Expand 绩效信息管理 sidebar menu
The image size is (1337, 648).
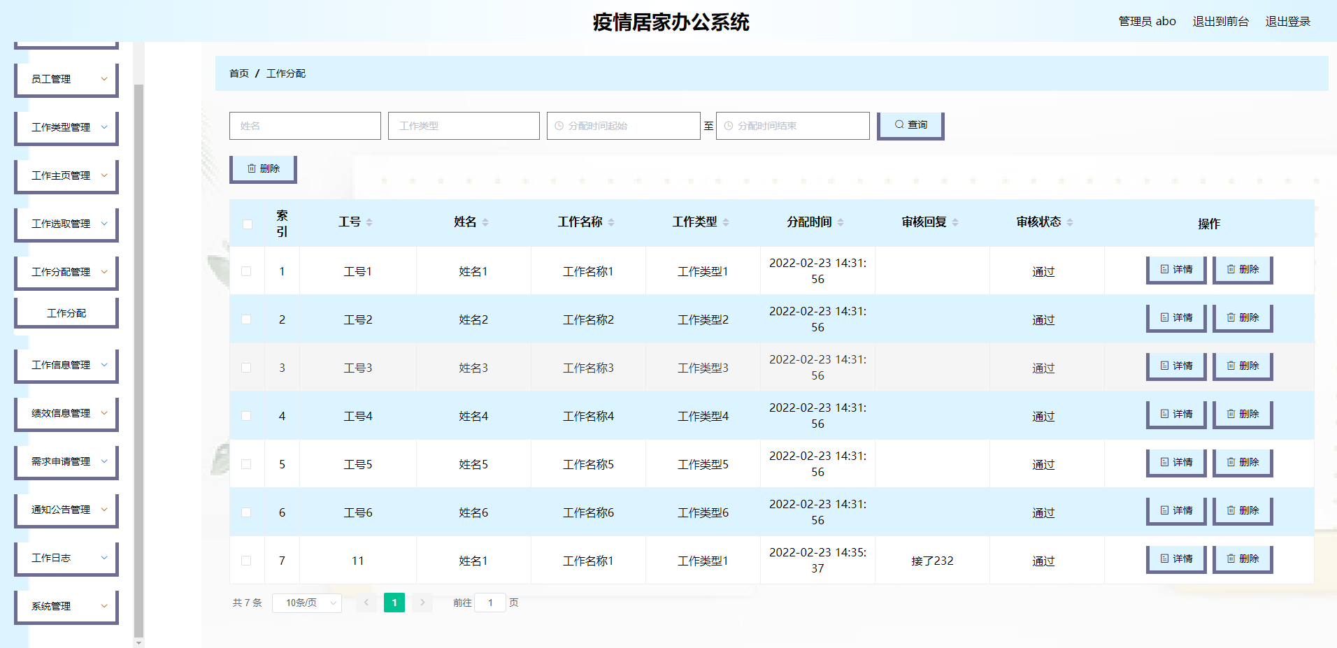click(x=66, y=414)
